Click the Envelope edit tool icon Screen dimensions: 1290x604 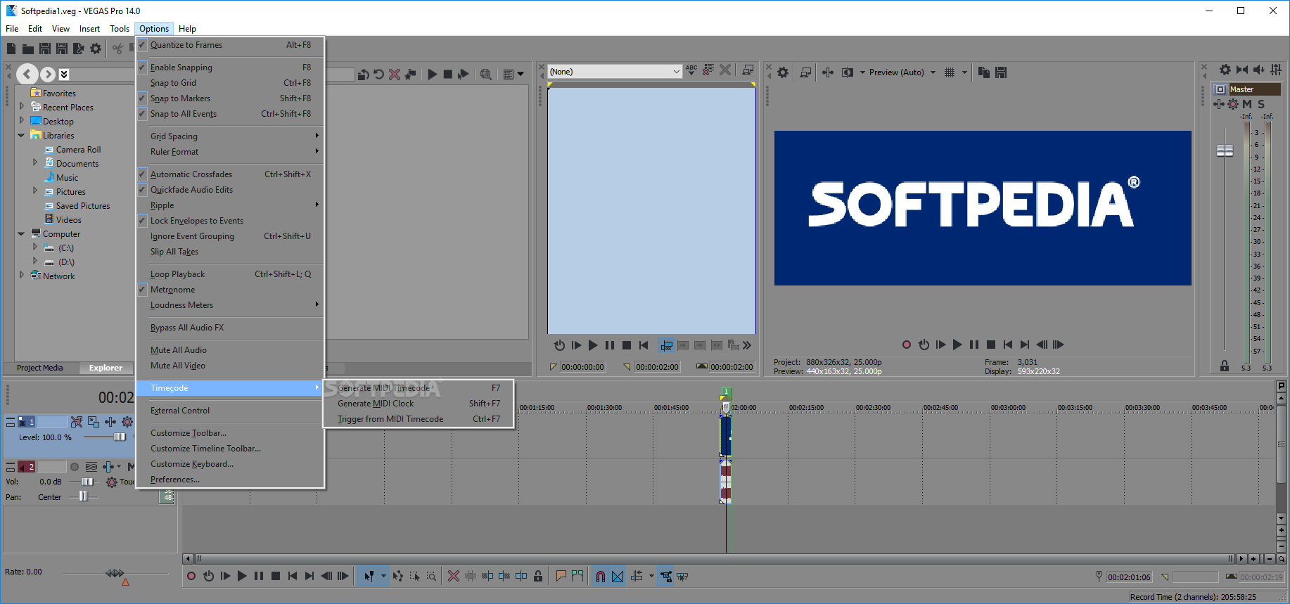click(x=398, y=577)
